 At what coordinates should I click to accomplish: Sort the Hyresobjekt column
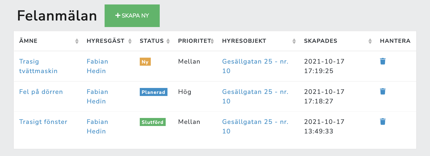click(x=294, y=41)
